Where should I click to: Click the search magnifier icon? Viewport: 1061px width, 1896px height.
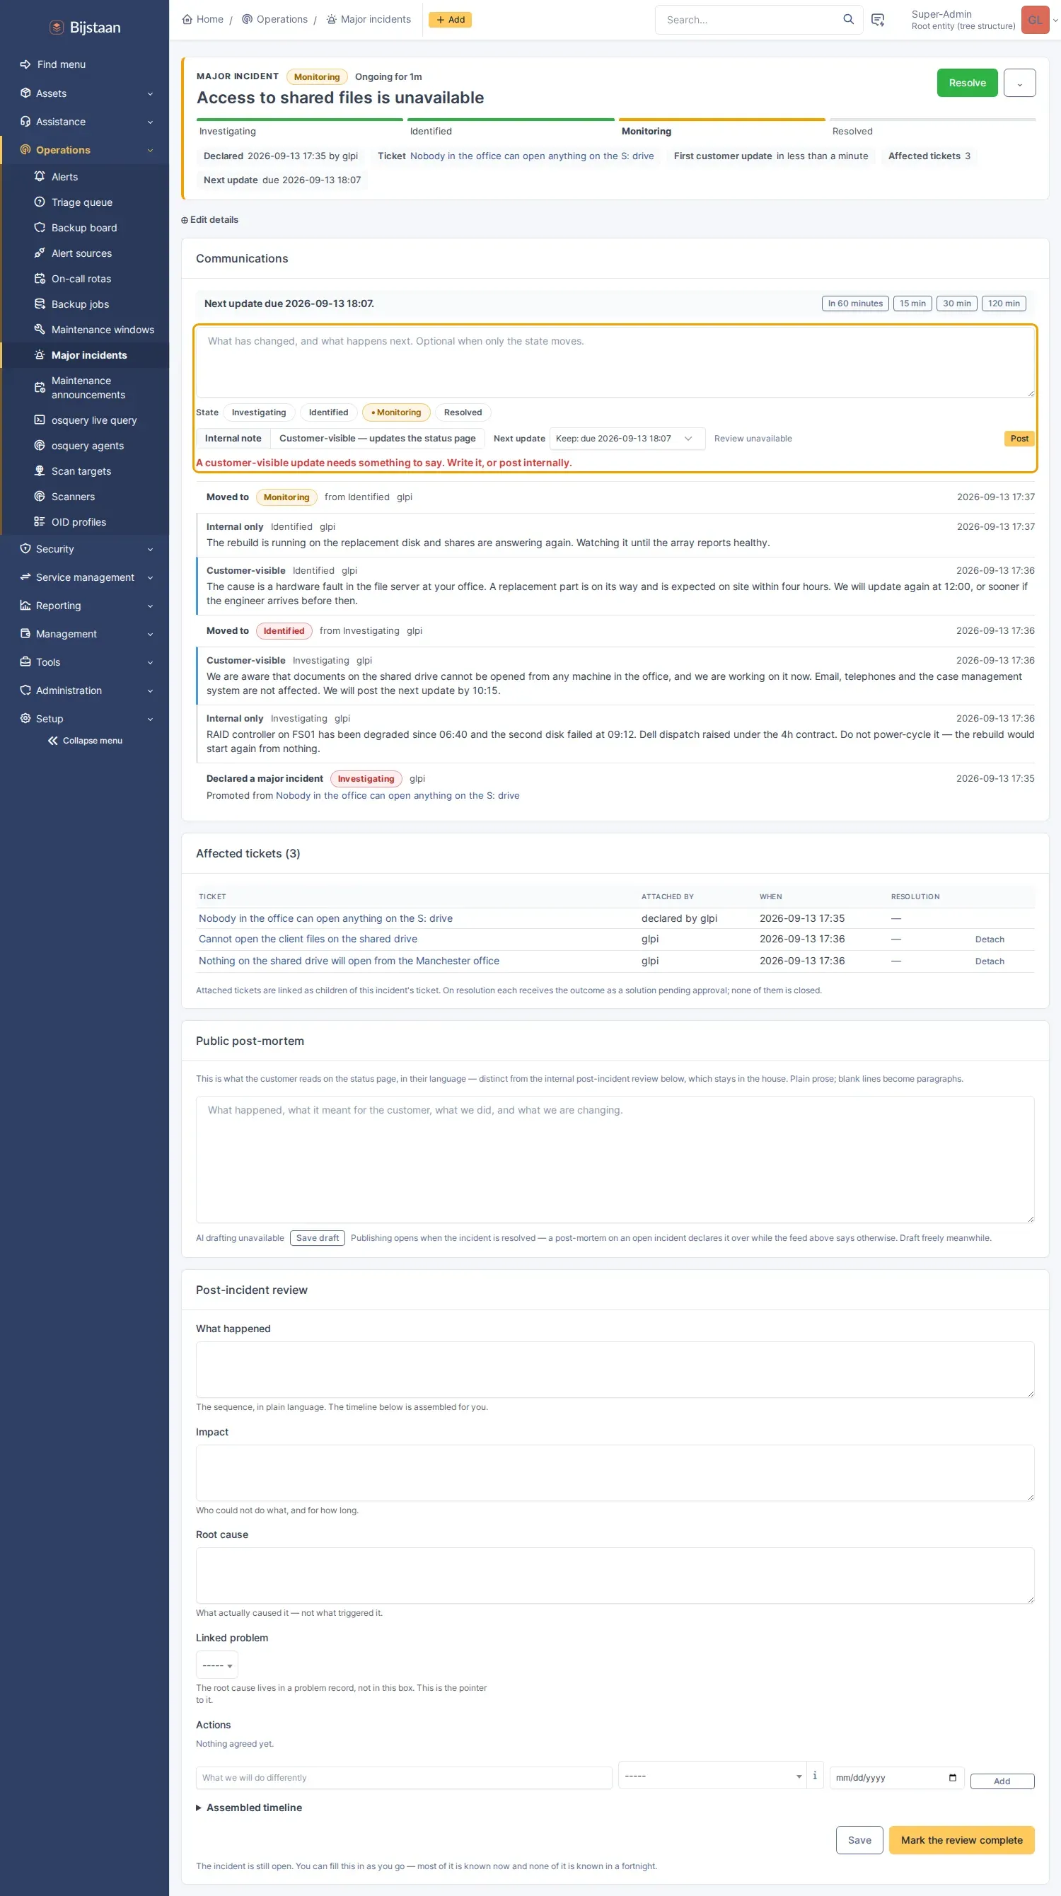coord(848,20)
